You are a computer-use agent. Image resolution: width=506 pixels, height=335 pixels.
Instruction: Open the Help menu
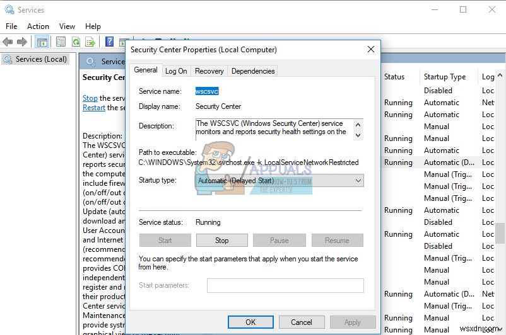point(93,26)
